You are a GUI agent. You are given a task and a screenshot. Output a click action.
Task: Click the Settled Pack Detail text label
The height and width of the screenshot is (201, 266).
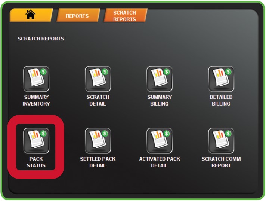(x=98, y=162)
